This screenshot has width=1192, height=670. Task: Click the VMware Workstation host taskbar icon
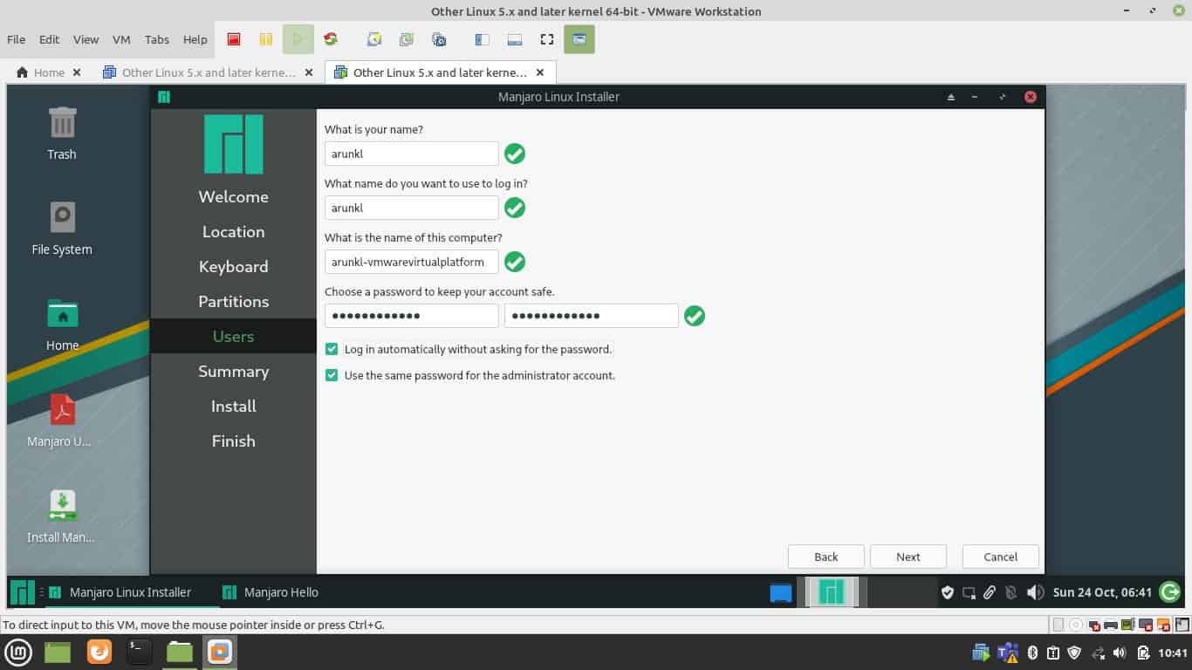[220, 652]
